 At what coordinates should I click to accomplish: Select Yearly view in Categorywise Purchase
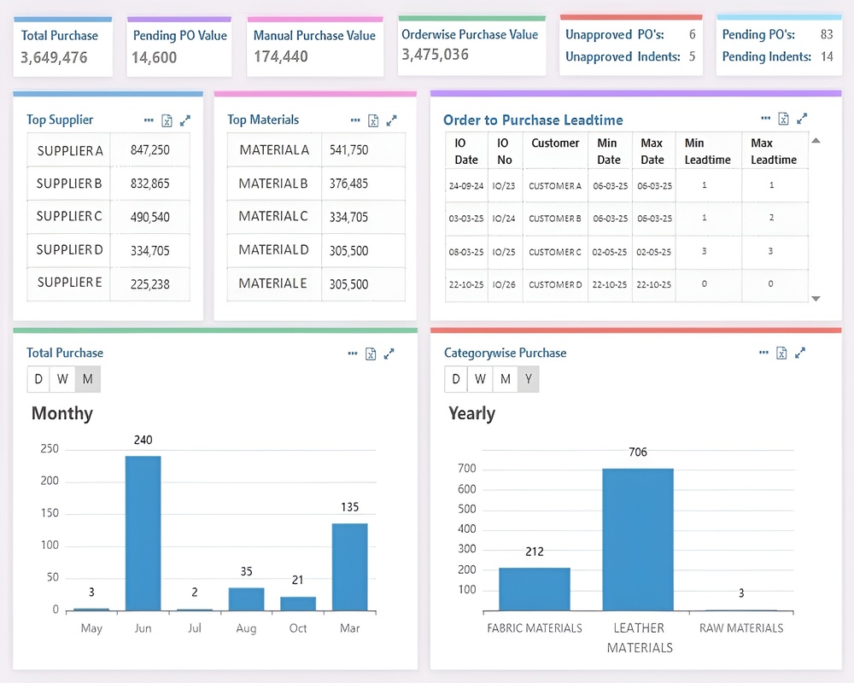pyautogui.click(x=529, y=379)
